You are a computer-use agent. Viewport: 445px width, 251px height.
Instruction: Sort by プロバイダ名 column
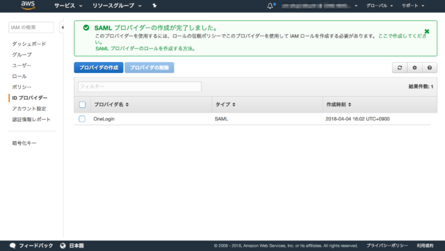[111, 104]
